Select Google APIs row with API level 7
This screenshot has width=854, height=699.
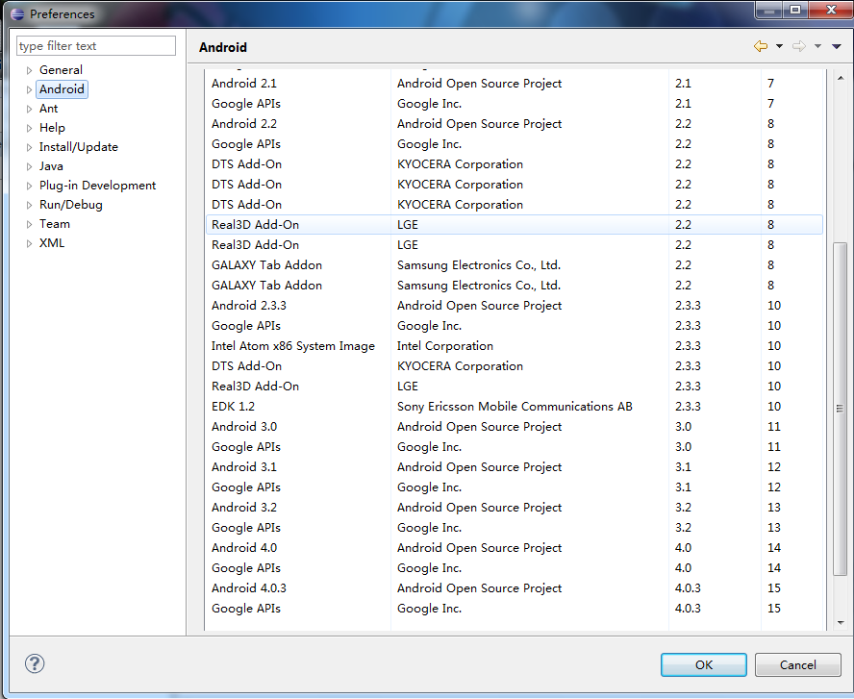tap(515, 104)
